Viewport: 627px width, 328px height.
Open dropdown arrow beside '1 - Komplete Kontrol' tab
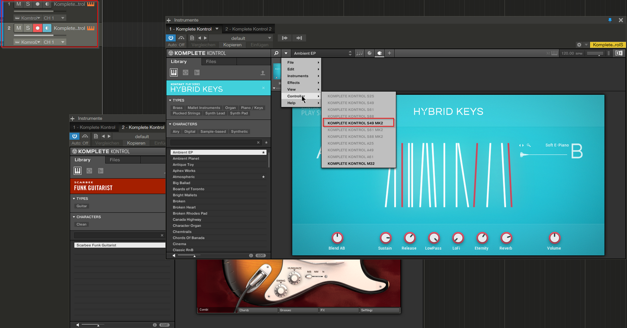pos(217,29)
